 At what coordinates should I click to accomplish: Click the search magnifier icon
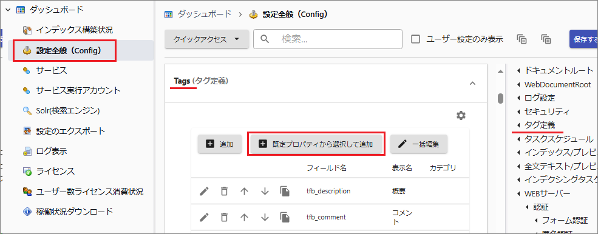pyautogui.click(x=265, y=39)
